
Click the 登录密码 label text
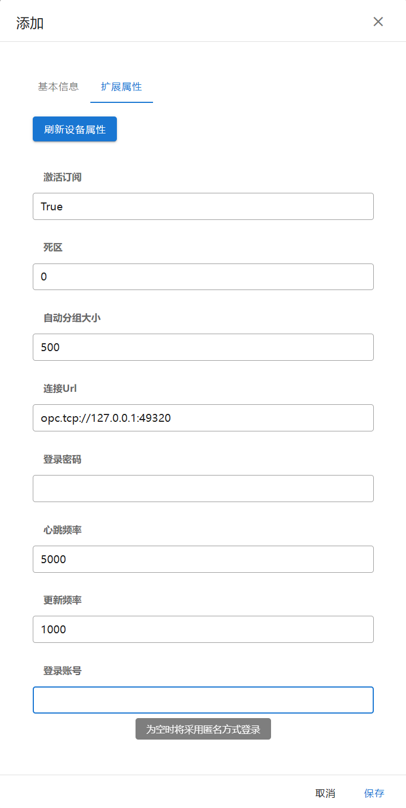63,459
